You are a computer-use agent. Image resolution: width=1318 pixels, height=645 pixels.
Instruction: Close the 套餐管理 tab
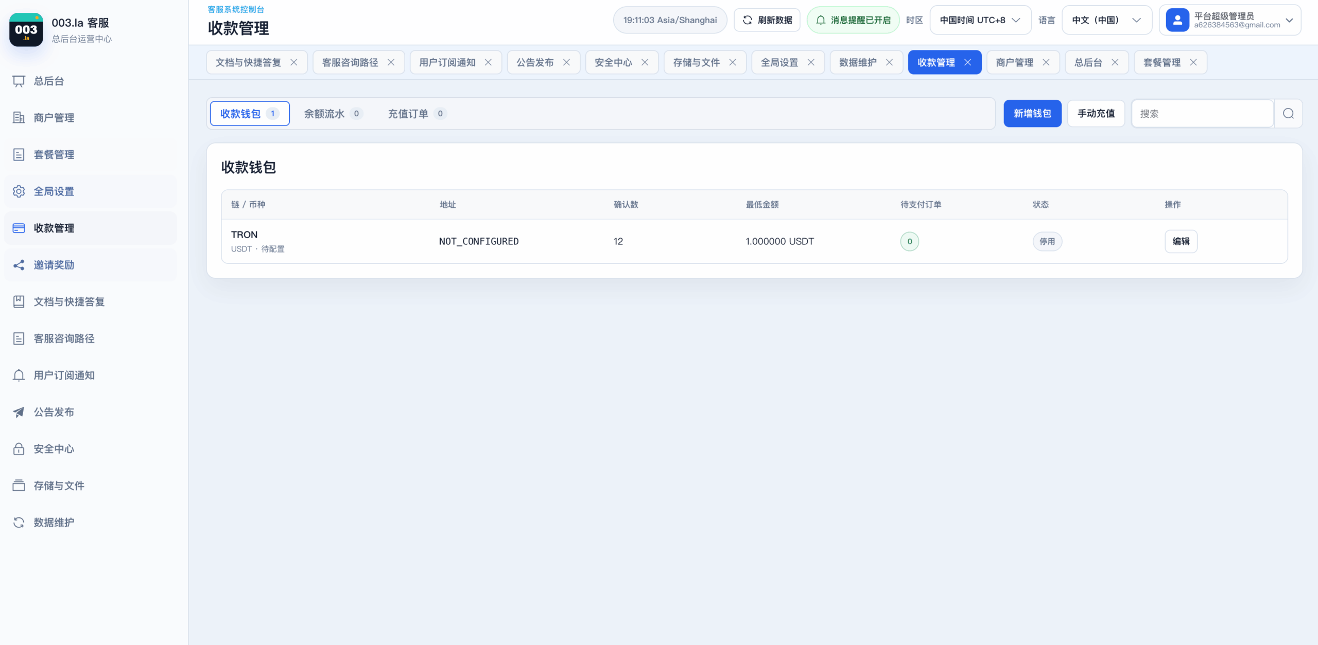[x=1193, y=62]
